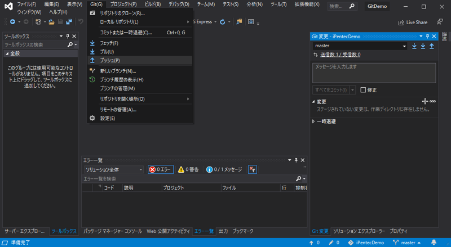The height and width of the screenshot is (247, 451).
Task: Click the ファイル column header
Action: pos(250,188)
